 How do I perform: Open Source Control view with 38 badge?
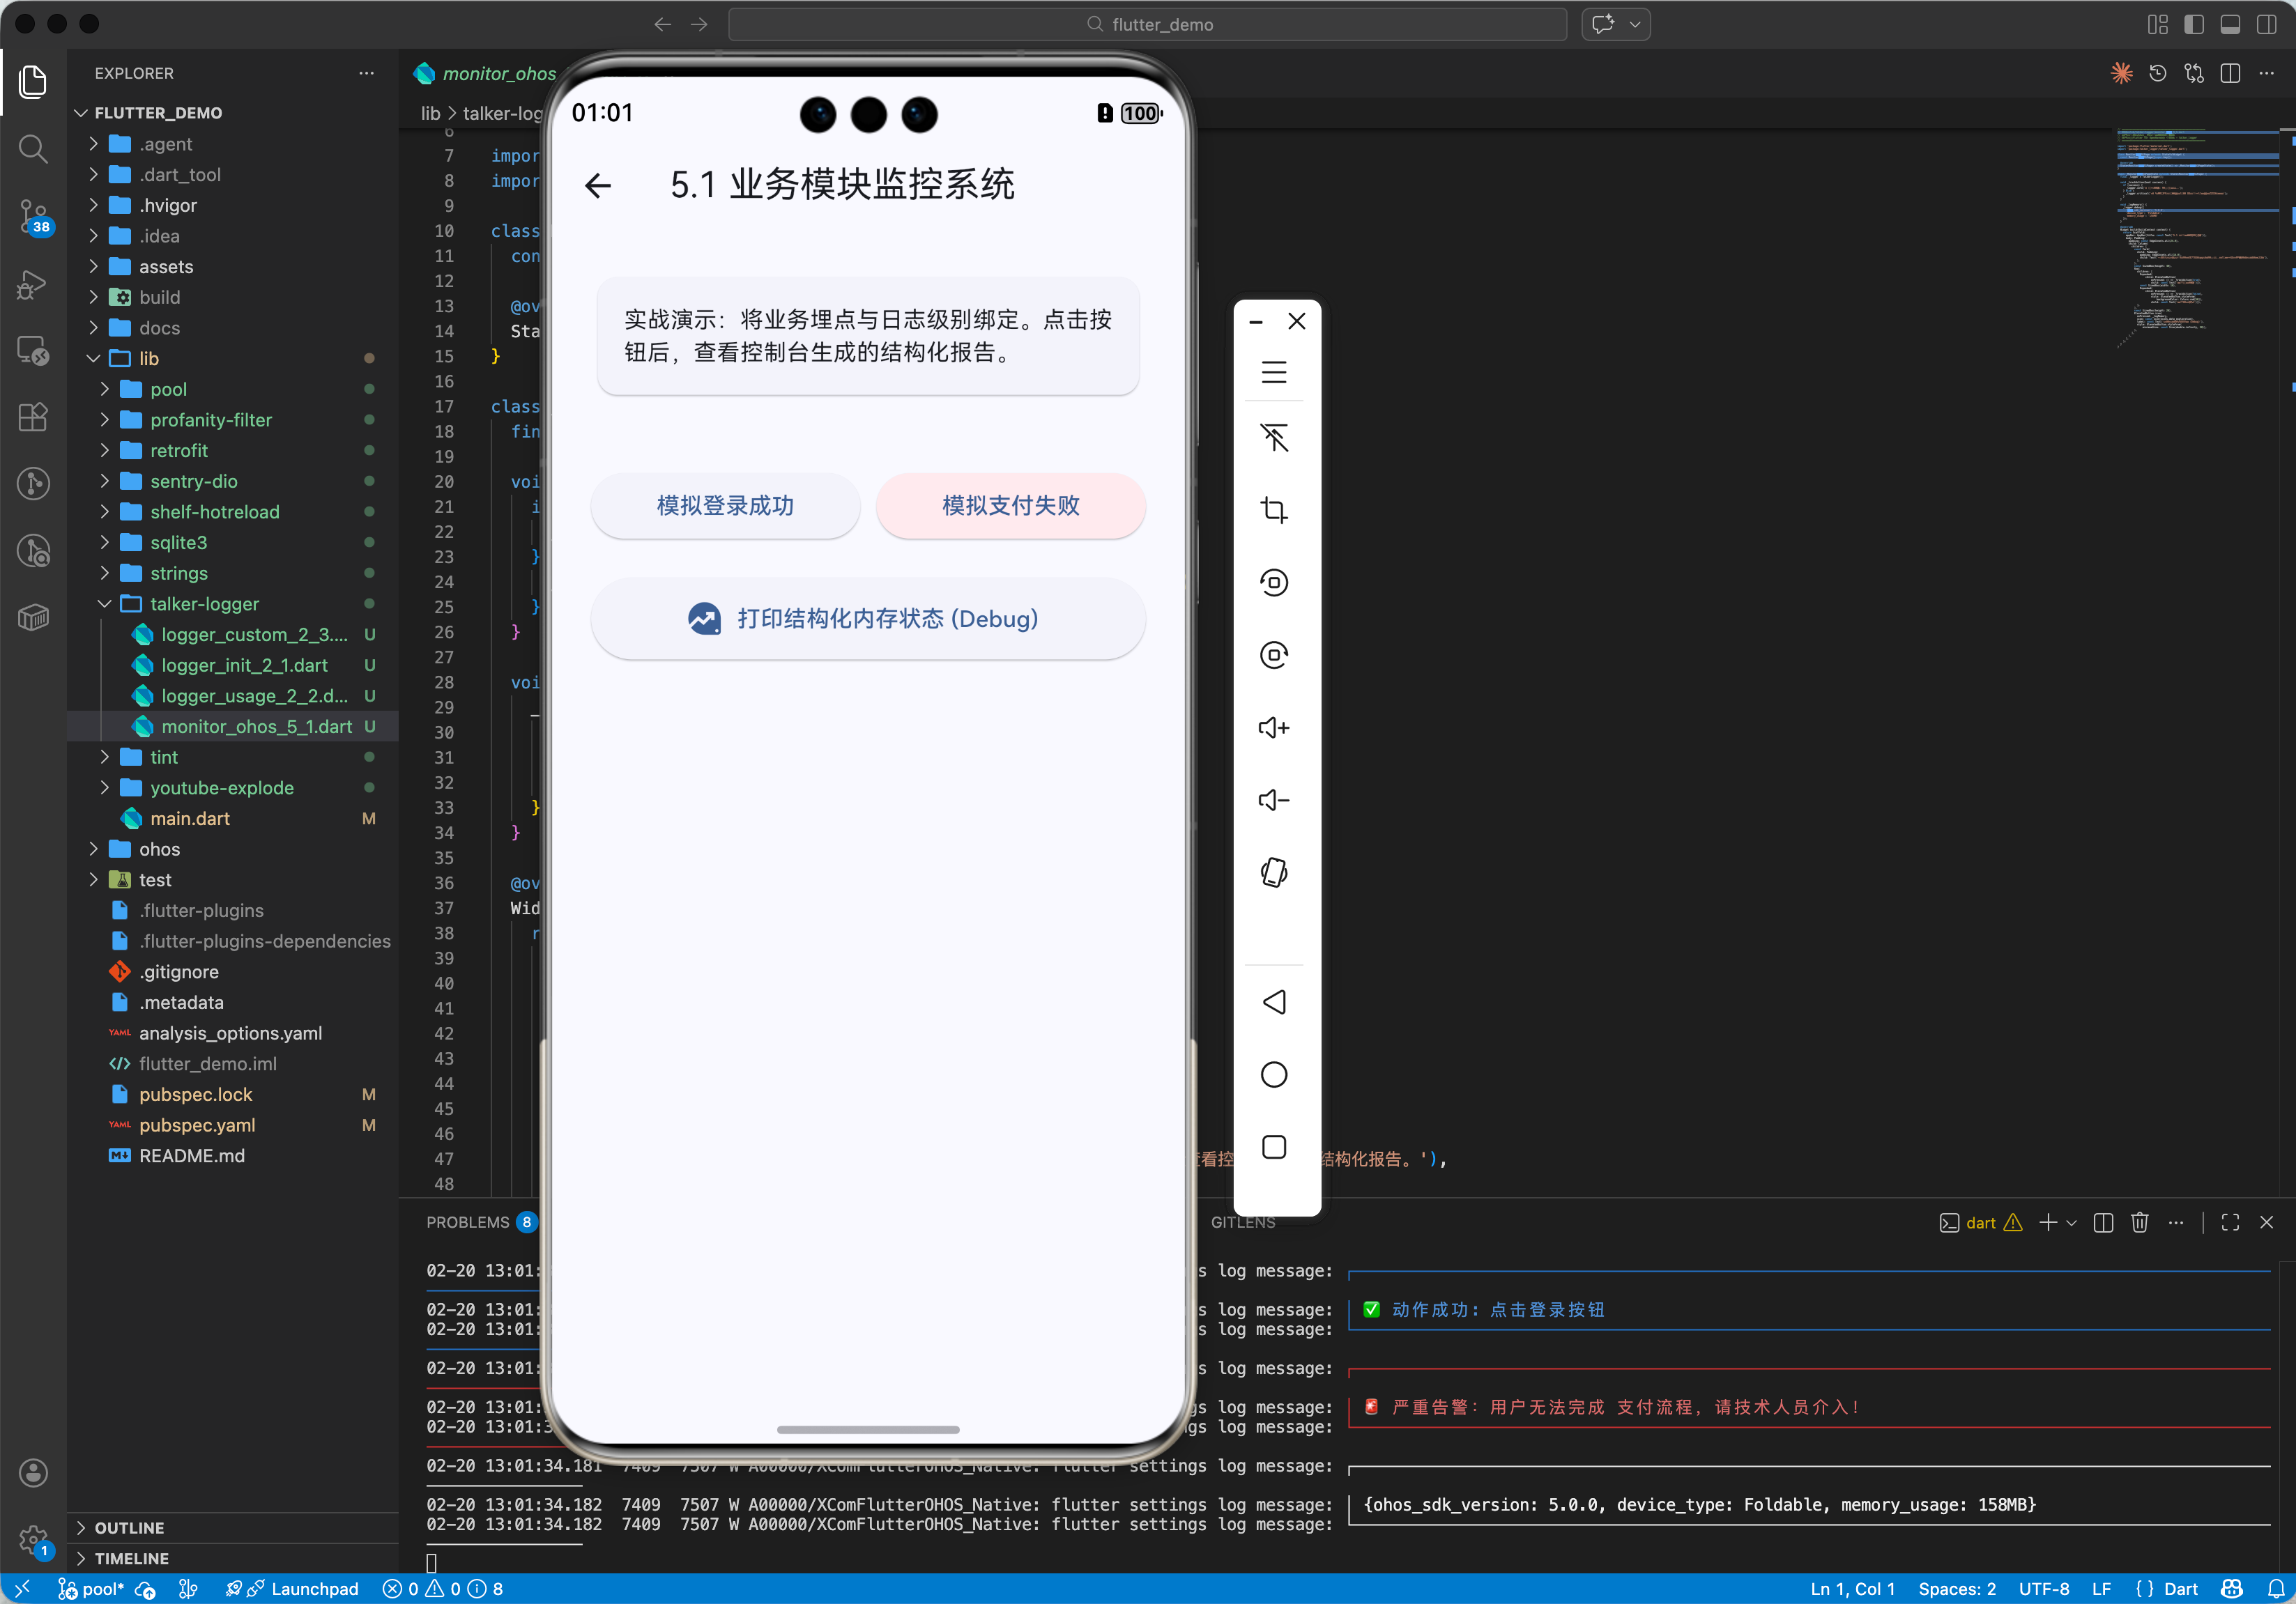[x=33, y=216]
